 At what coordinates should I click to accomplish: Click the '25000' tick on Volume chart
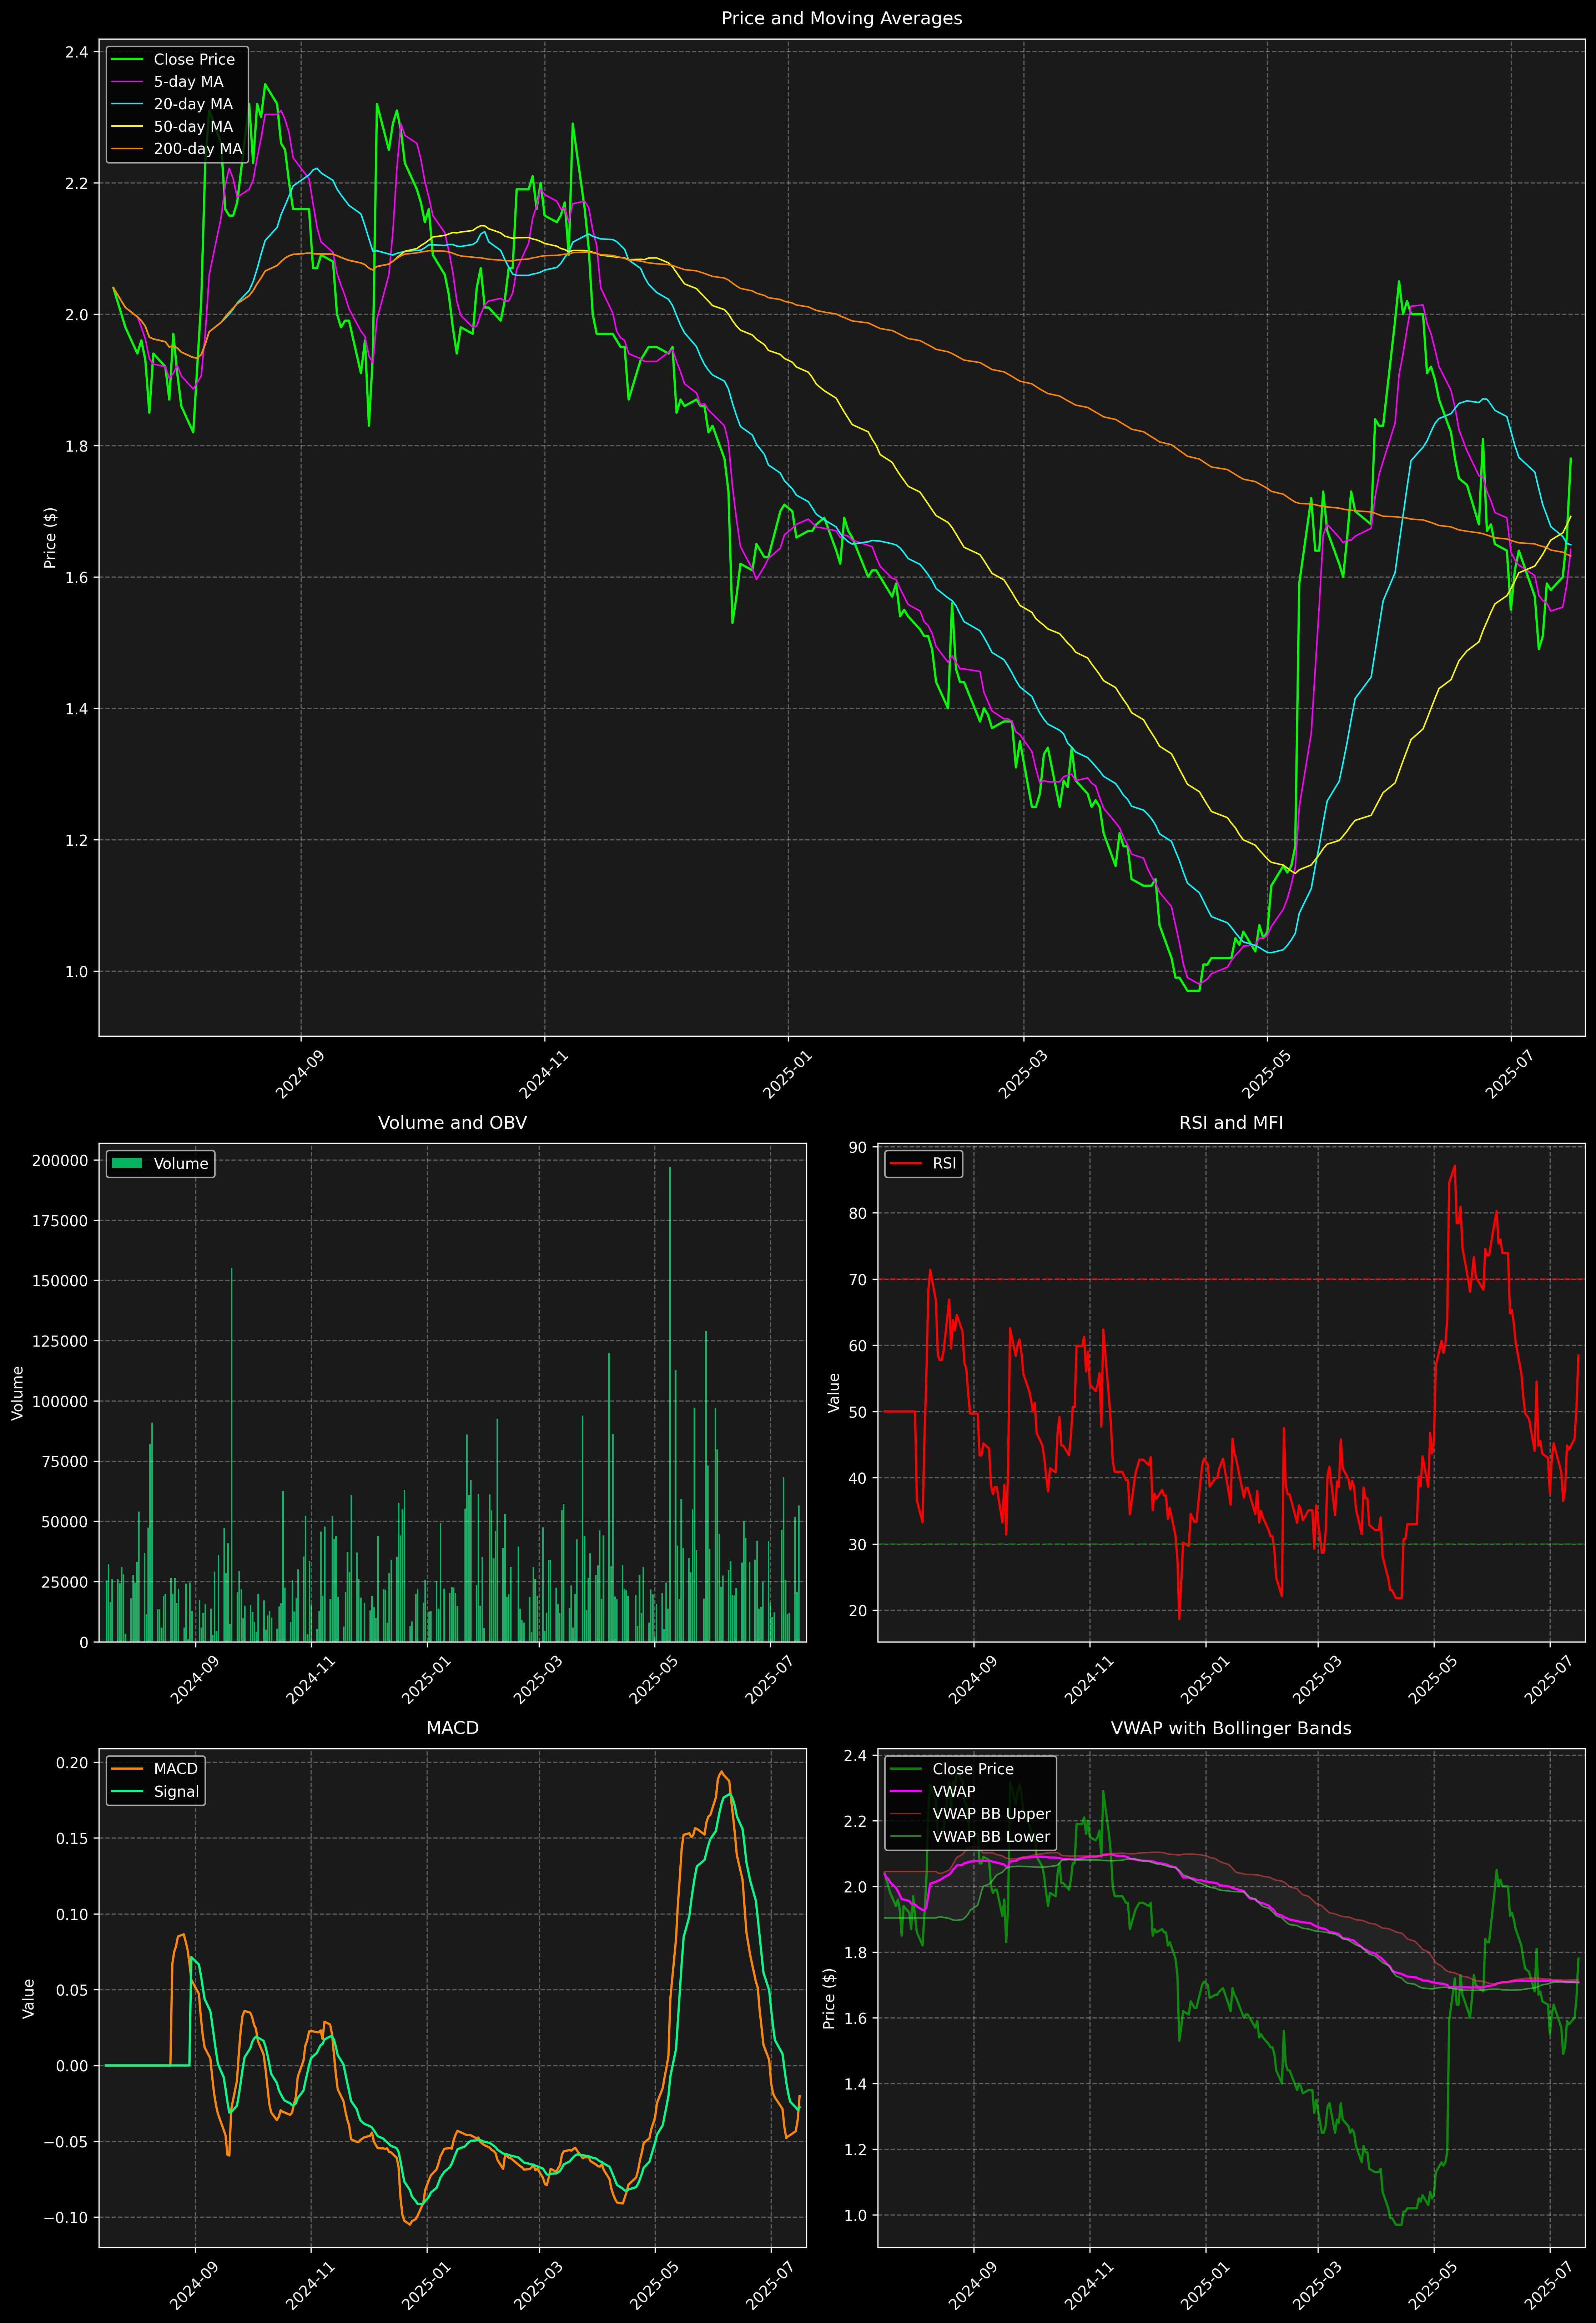click(65, 1582)
